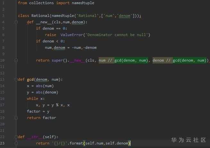Click 'Denominator cannot be null' string
Image resolution: width=210 pixels, height=148 pixels.
pyautogui.click(x=117, y=35)
